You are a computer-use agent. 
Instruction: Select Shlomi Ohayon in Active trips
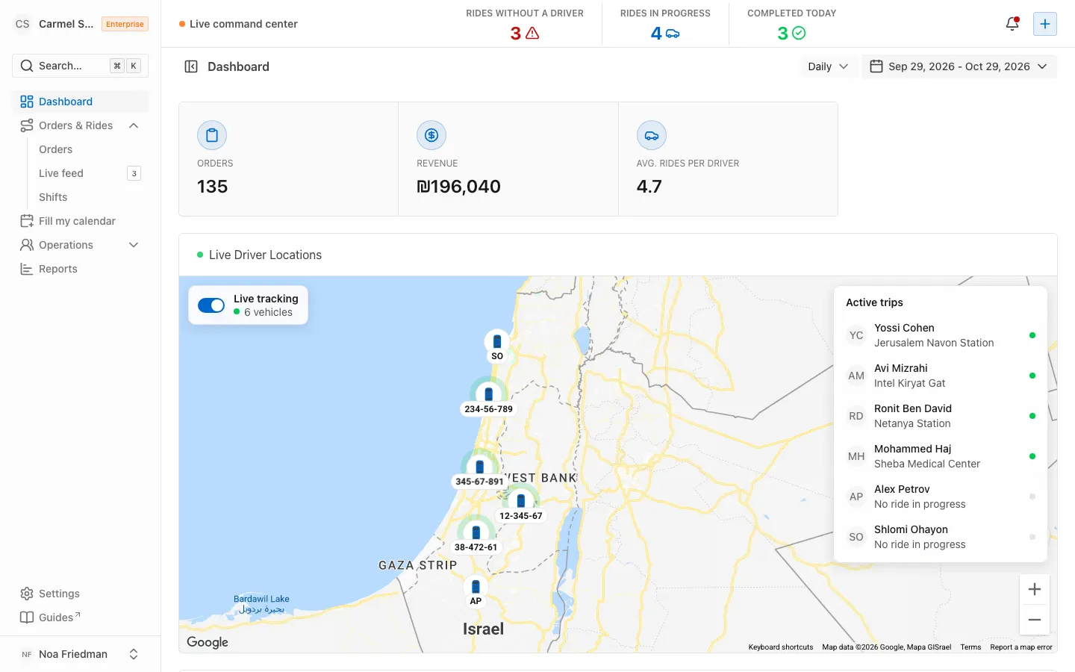[941, 537]
